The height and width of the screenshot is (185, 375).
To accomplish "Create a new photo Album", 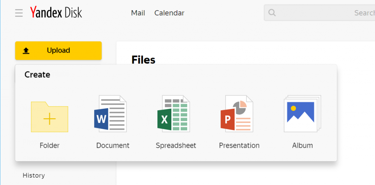I will (x=302, y=114).
